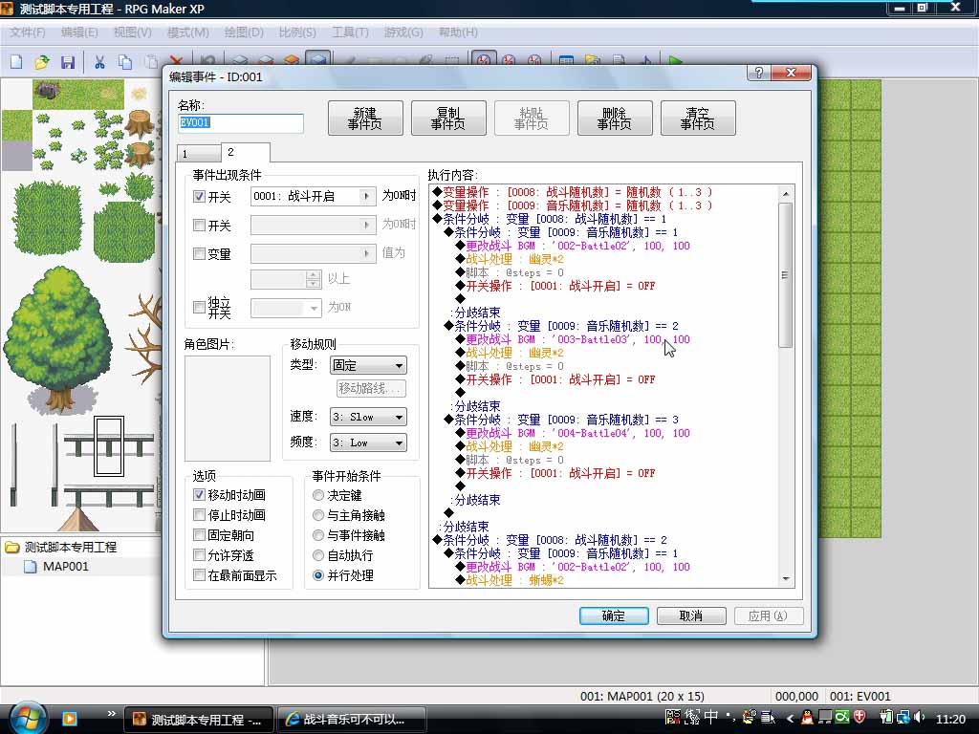Screen dimensions: 979x734
Task: Select event page tab 2
Action: (246, 152)
